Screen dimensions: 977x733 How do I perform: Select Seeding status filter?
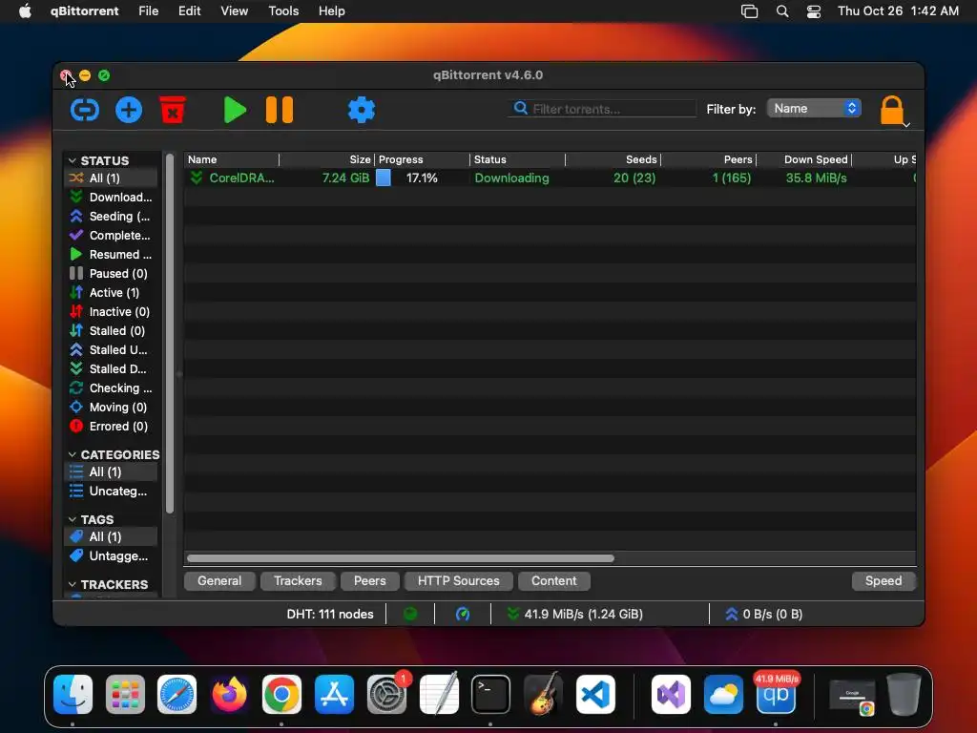coord(111,217)
